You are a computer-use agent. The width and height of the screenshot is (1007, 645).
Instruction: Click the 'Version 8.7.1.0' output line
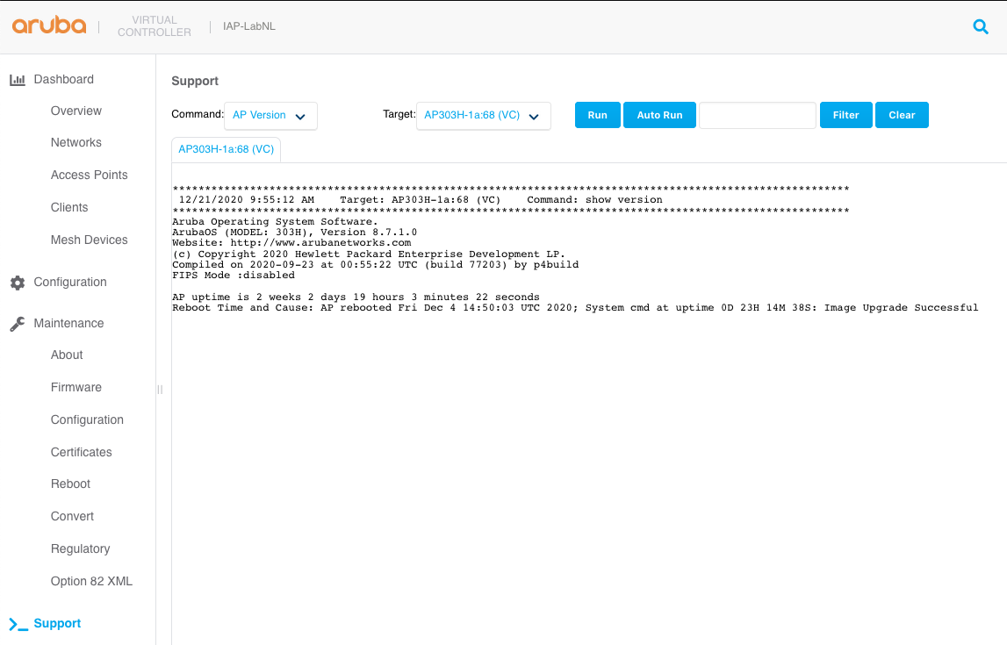[294, 233]
